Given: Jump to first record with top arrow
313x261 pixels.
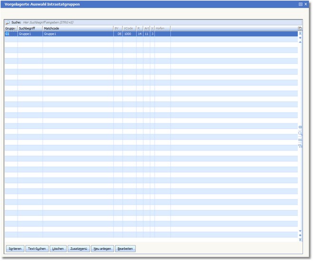Looking at the screenshot, I should pyautogui.click(x=300, y=33).
